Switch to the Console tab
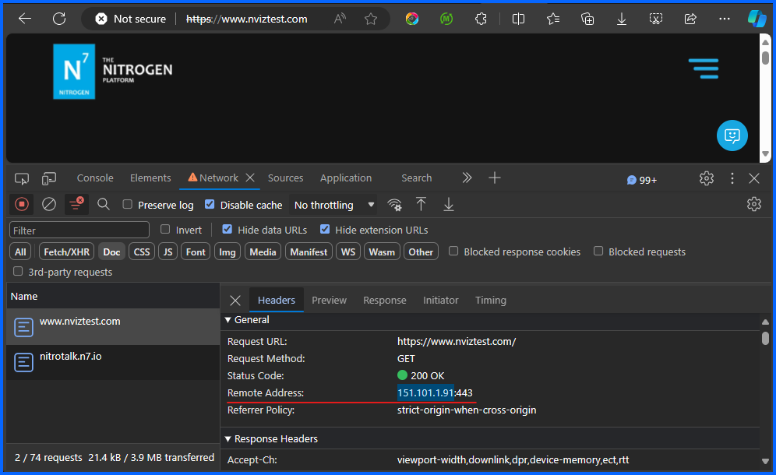Screen dimensions: 776x475 95,178
